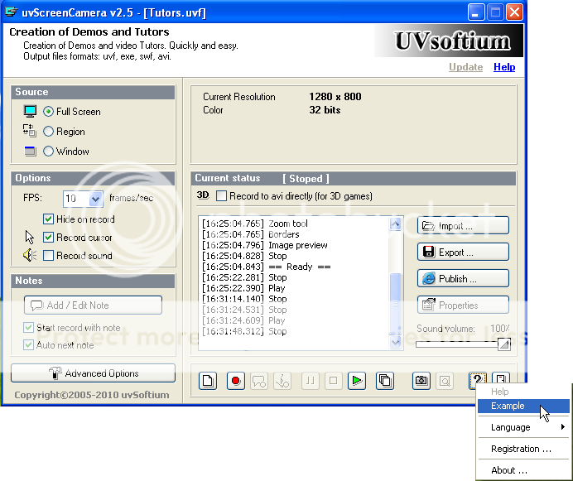This screenshot has width=573, height=481.
Task: Click the disabled speech-bubble note record icon
Action: tap(259, 381)
